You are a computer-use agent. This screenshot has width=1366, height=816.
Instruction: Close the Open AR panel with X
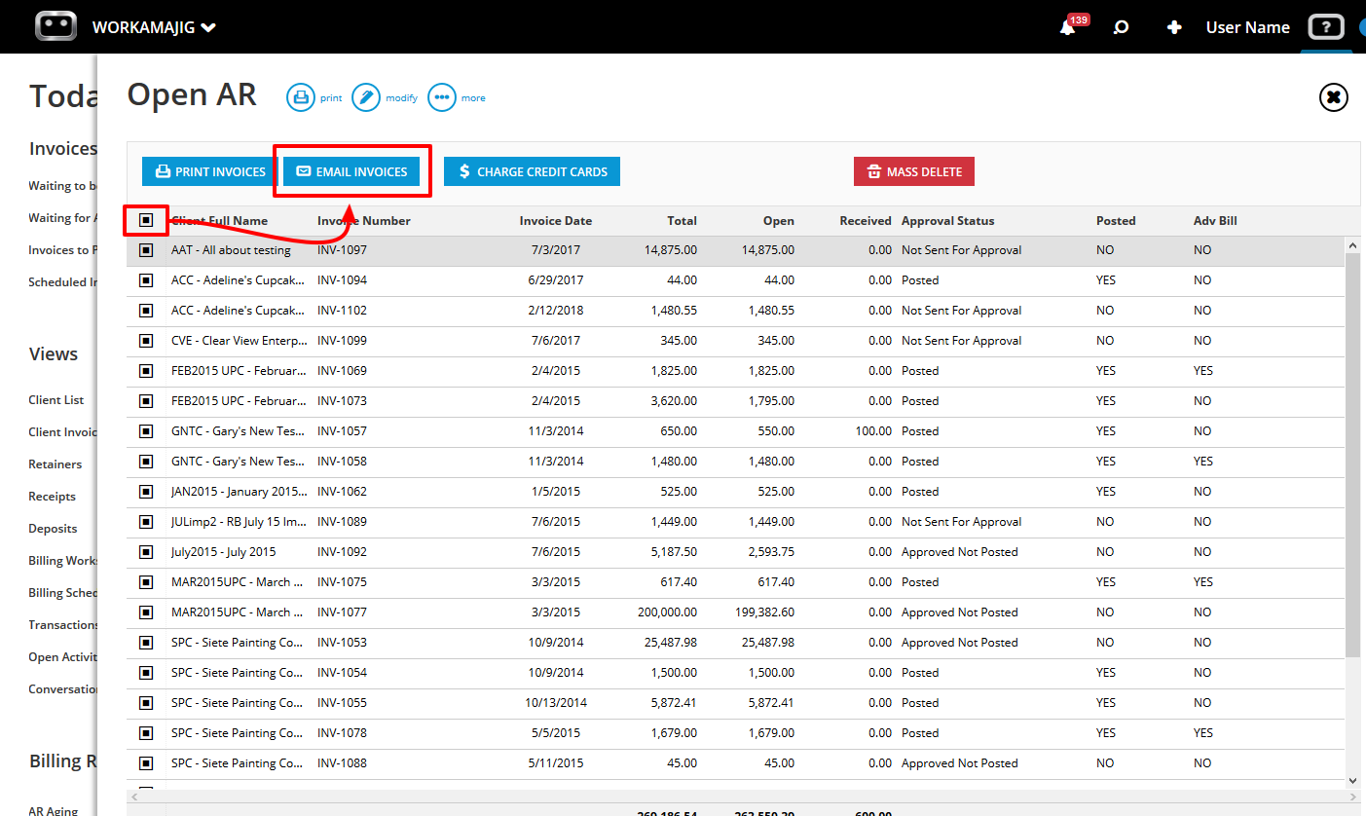(x=1334, y=97)
